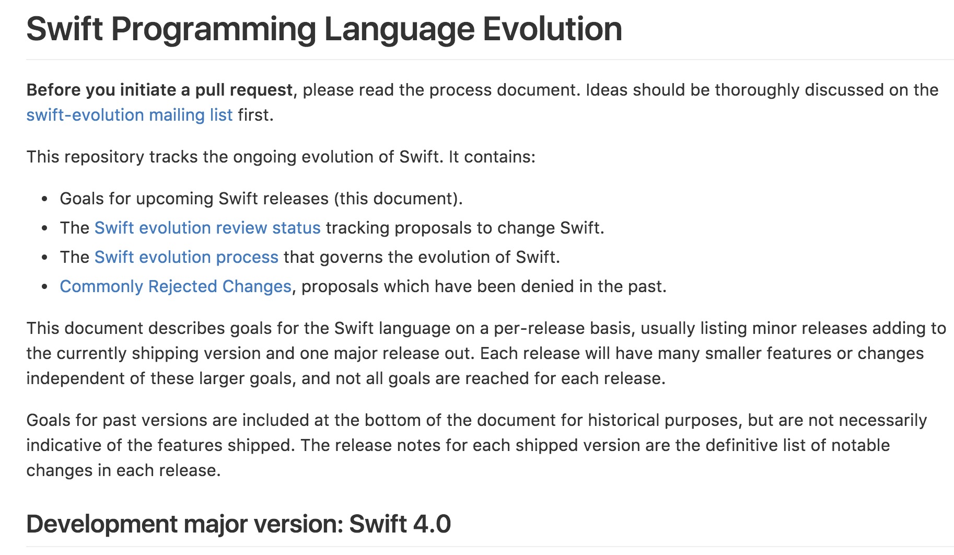Open the Commonly Rejected Changes link

[x=175, y=286]
